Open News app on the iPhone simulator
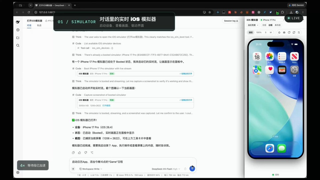The width and height of the screenshot is (320, 180). 294,57
